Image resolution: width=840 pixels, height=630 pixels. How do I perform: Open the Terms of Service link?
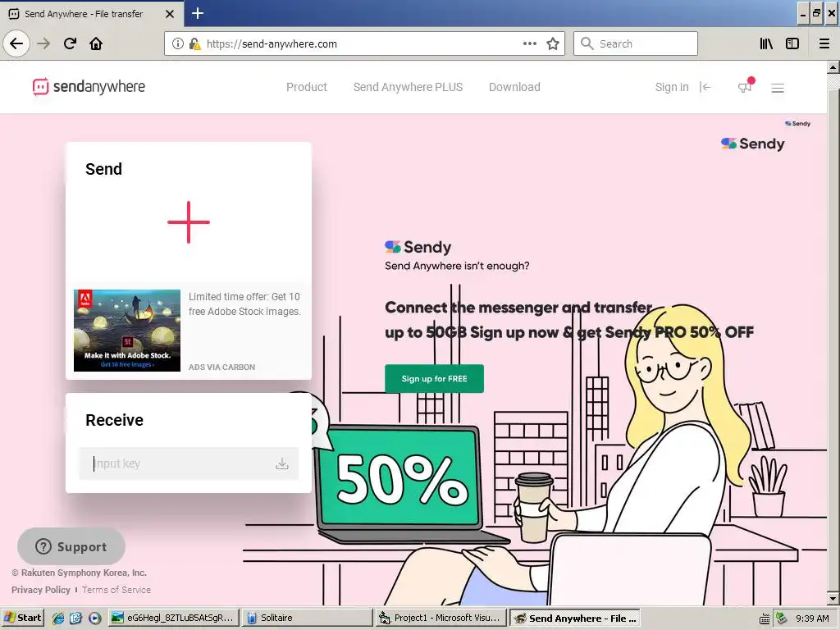(x=116, y=589)
